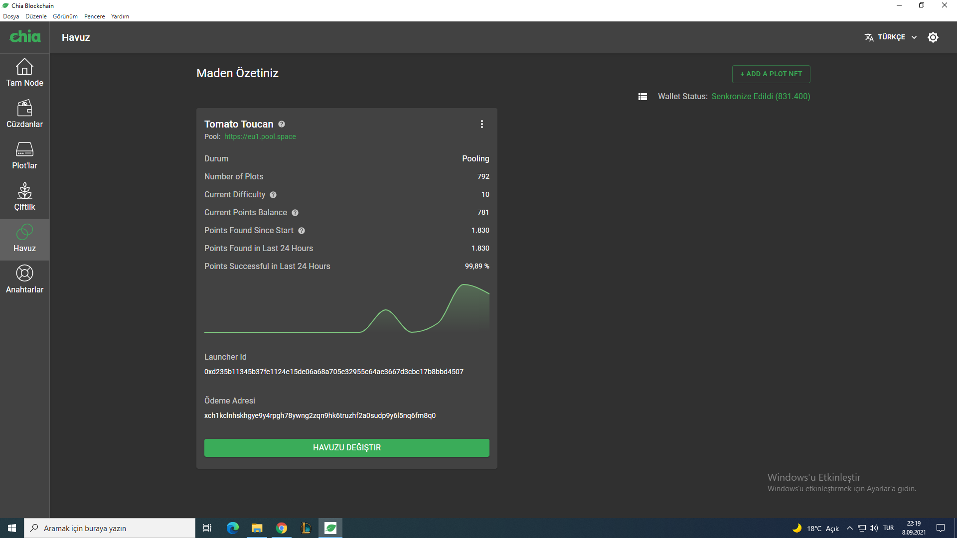Screen dimensions: 957x538
Task: Open the Tomato Toucan three-dot options menu
Action: point(481,124)
